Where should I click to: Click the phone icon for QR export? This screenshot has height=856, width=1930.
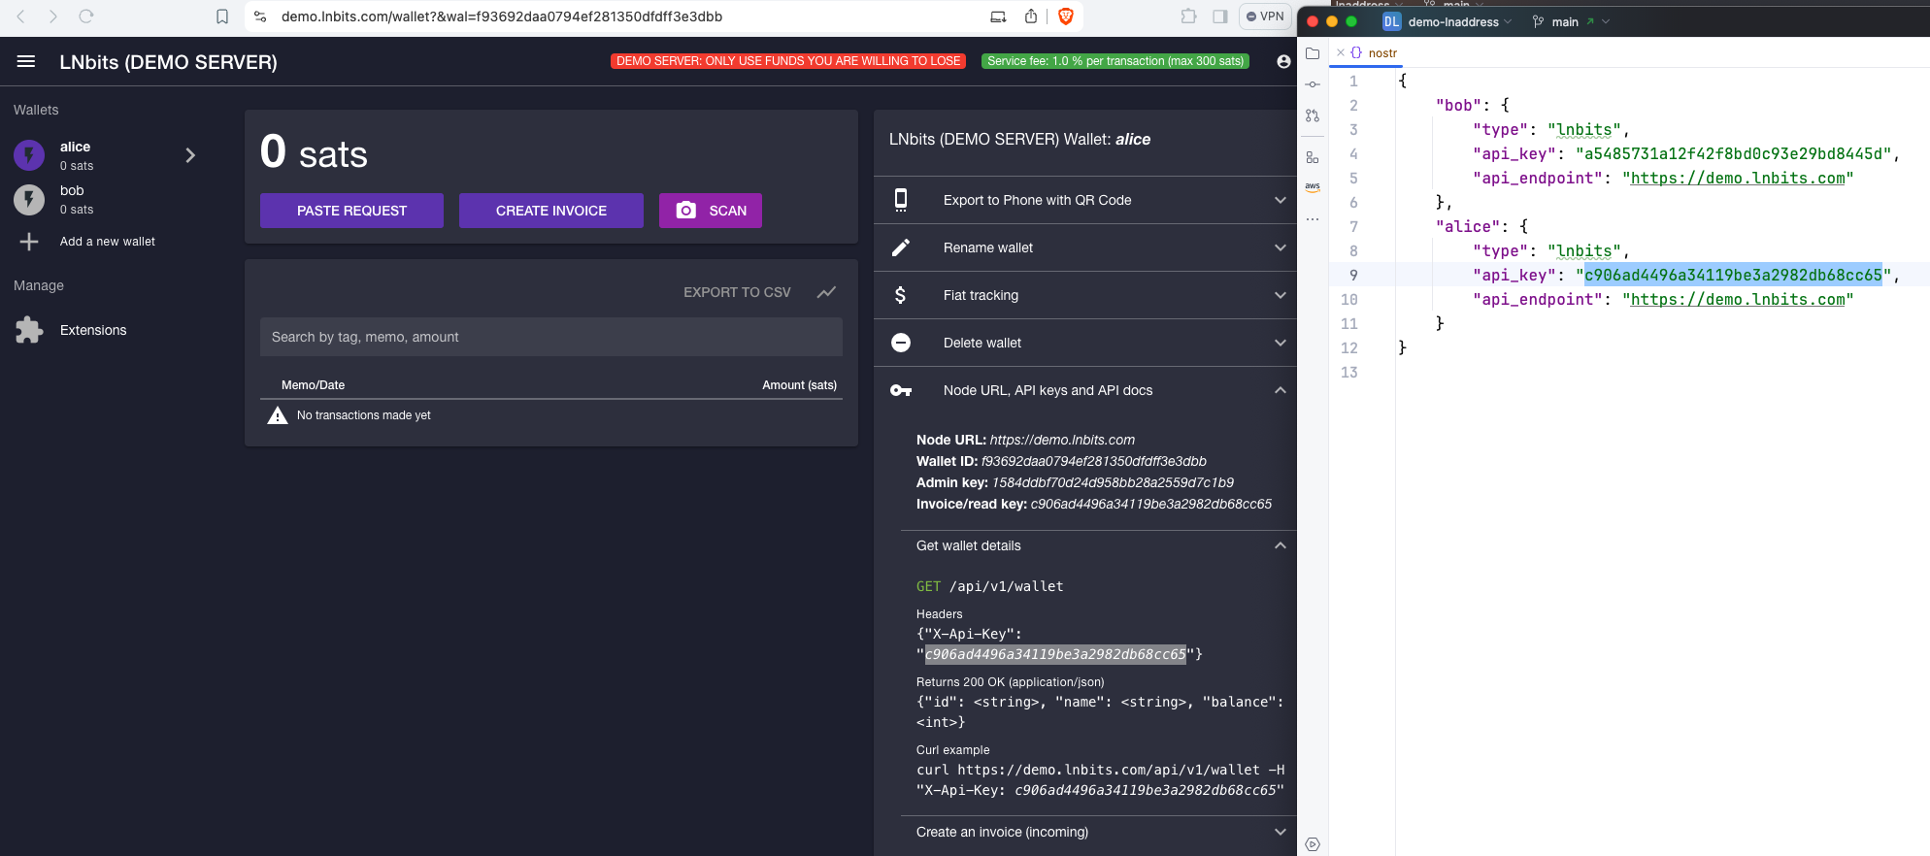click(901, 200)
